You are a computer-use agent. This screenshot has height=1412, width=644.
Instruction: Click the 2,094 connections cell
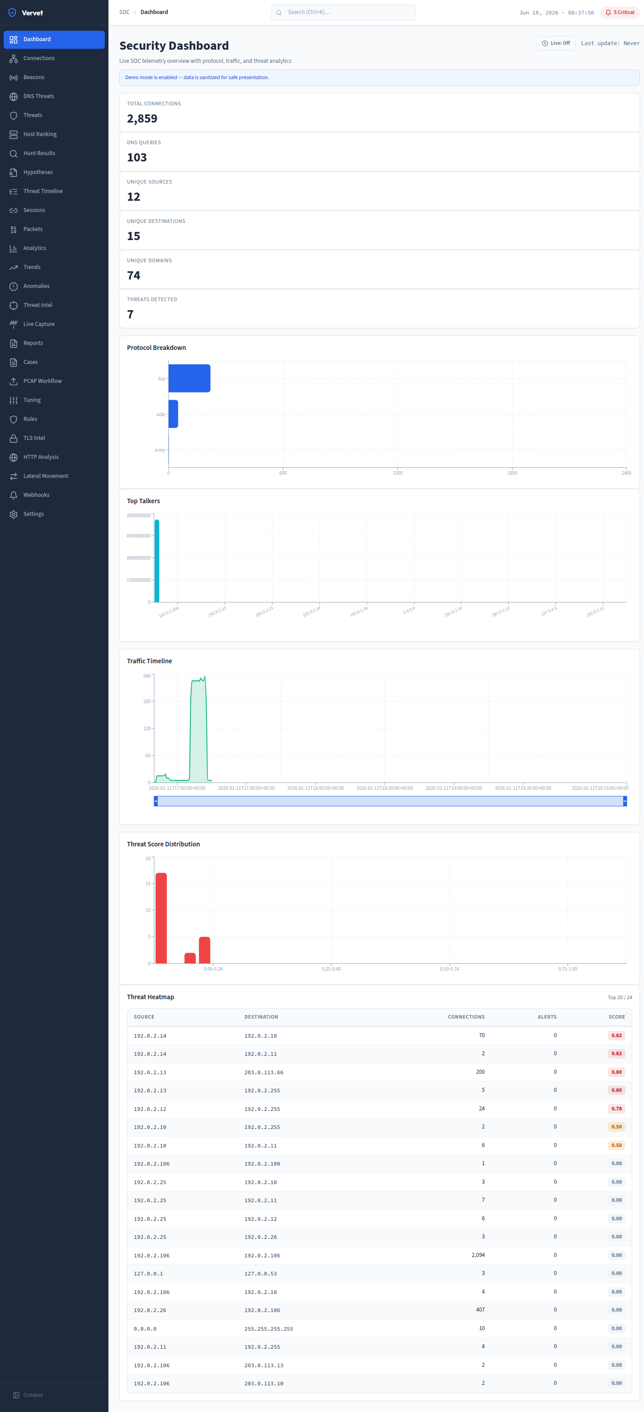coord(477,1255)
